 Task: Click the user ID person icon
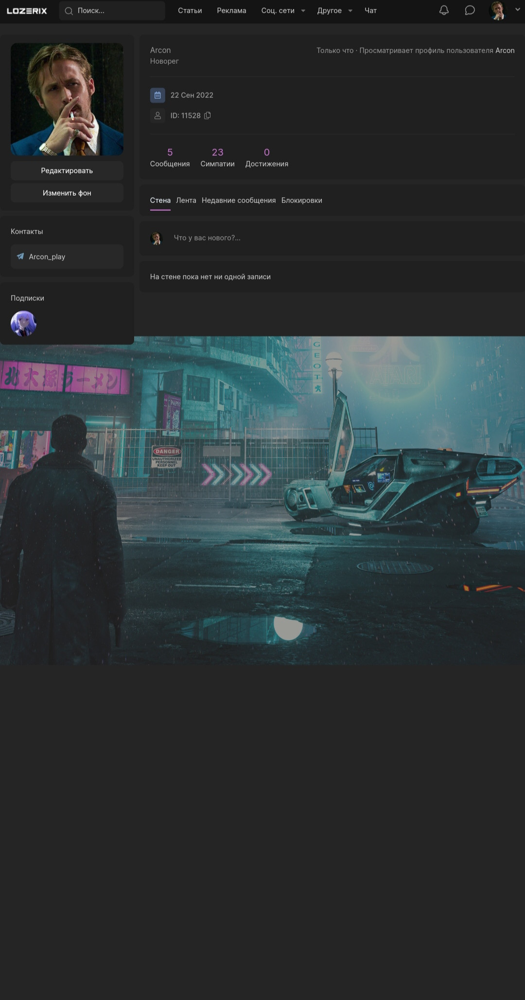pyautogui.click(x=157, y=116)
